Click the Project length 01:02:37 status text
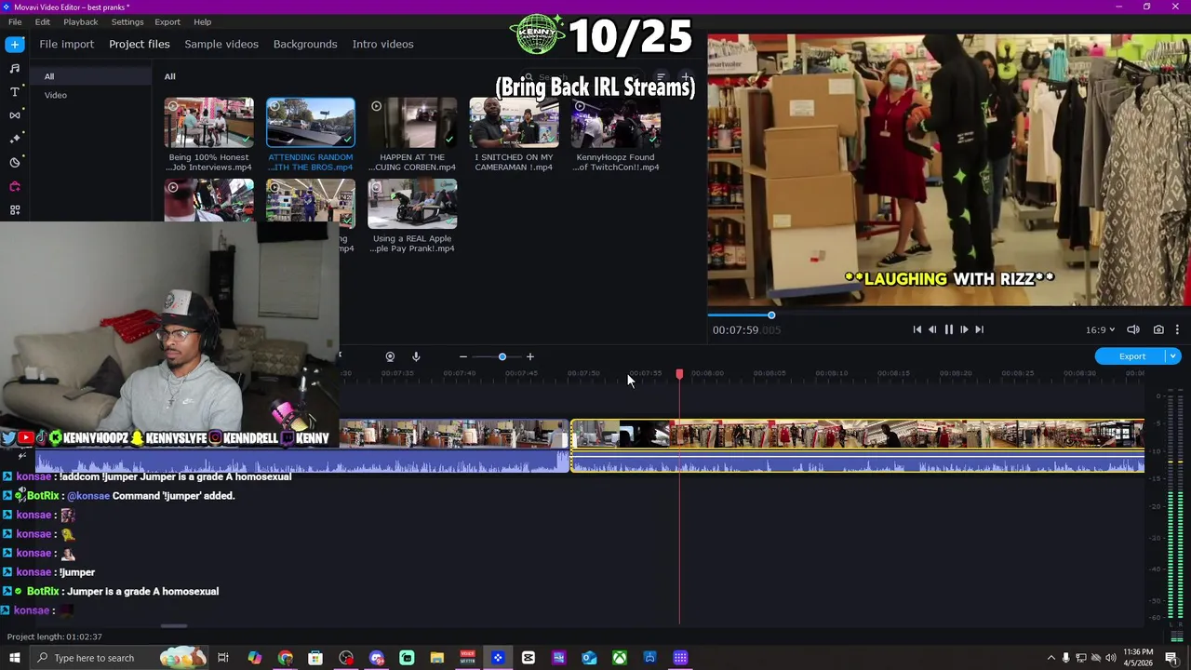Screen dimensions: 1191x670 (x=55, y=636)
